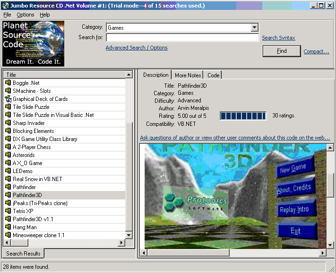Screen dimensions: 336x273
Task: Click the gift icon beside Graphical Deck of Cards
Action: pos(8,99)
